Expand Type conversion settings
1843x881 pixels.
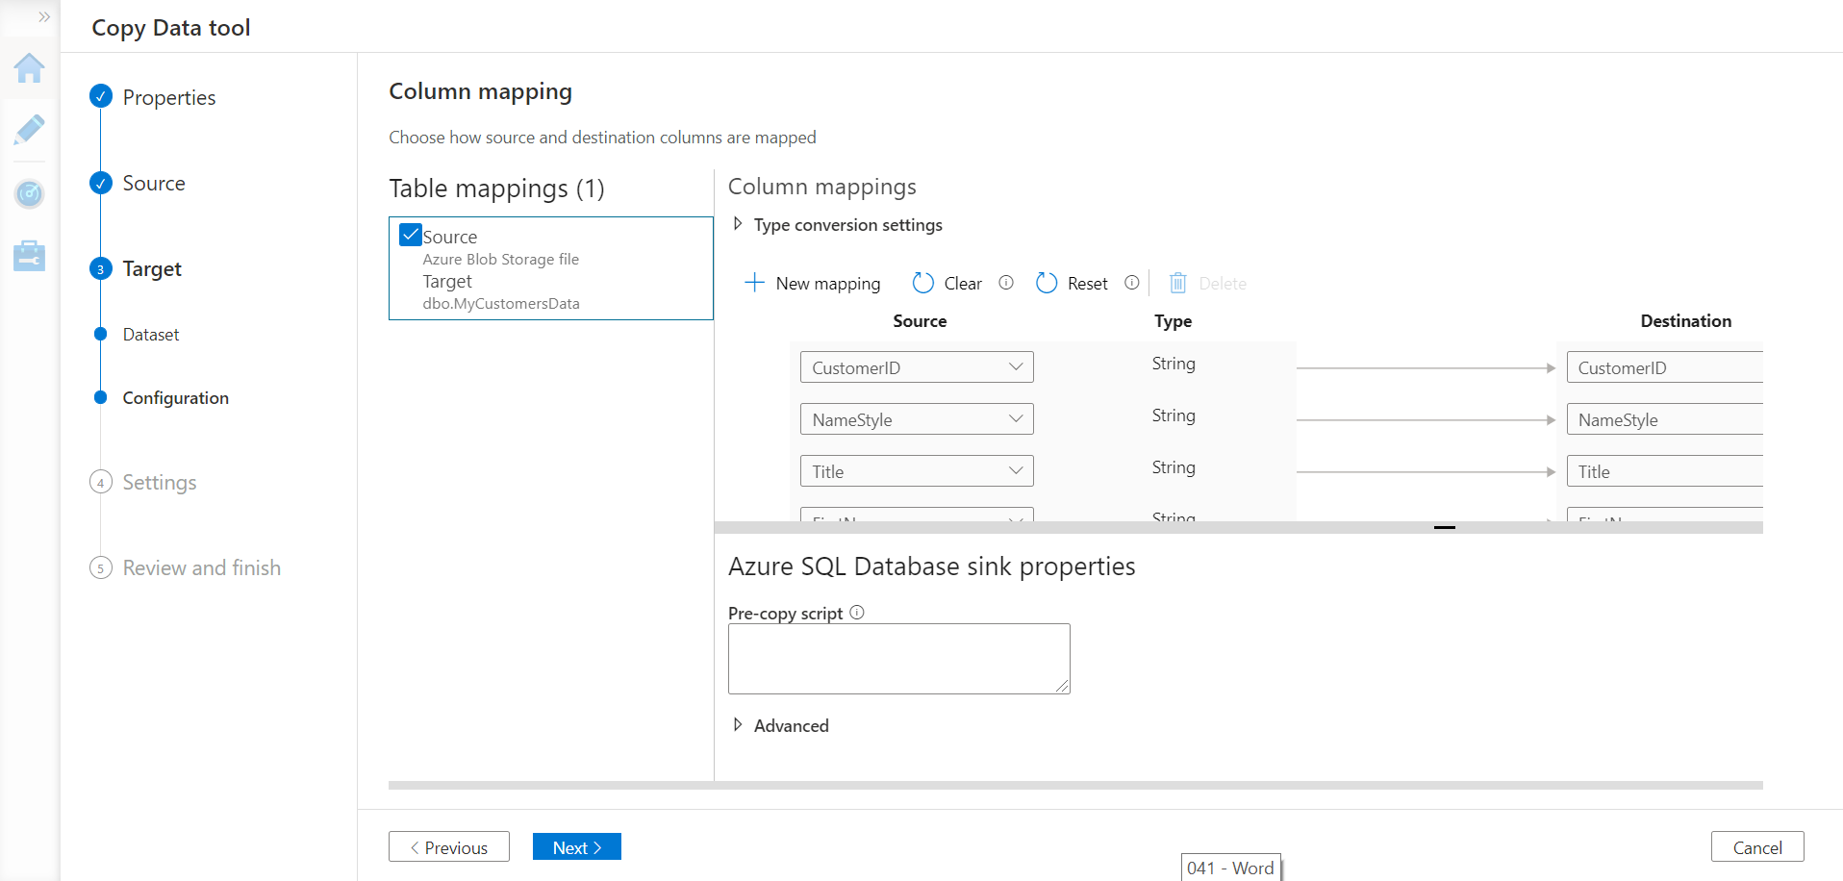tap(738, 224)
